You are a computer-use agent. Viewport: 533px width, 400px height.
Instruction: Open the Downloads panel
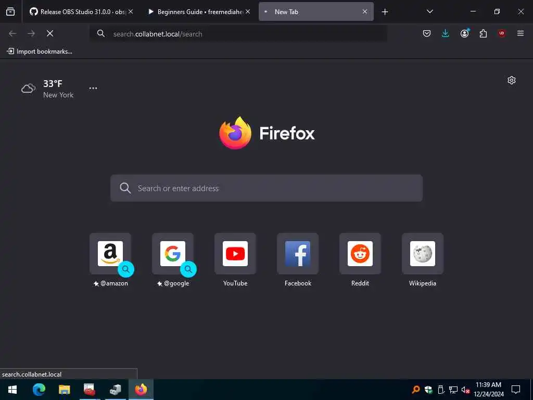tap(446, 33)
